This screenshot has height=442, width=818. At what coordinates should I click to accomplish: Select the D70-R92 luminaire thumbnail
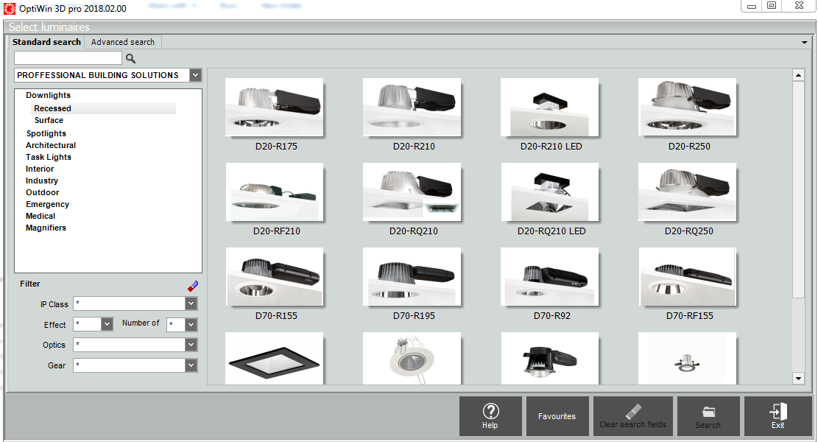549,276
